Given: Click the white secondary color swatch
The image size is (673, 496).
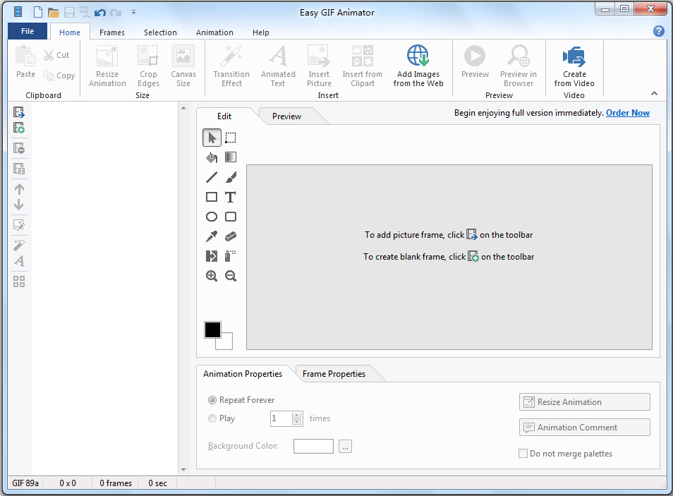Looking at the screenshot, I should [226, 344].
